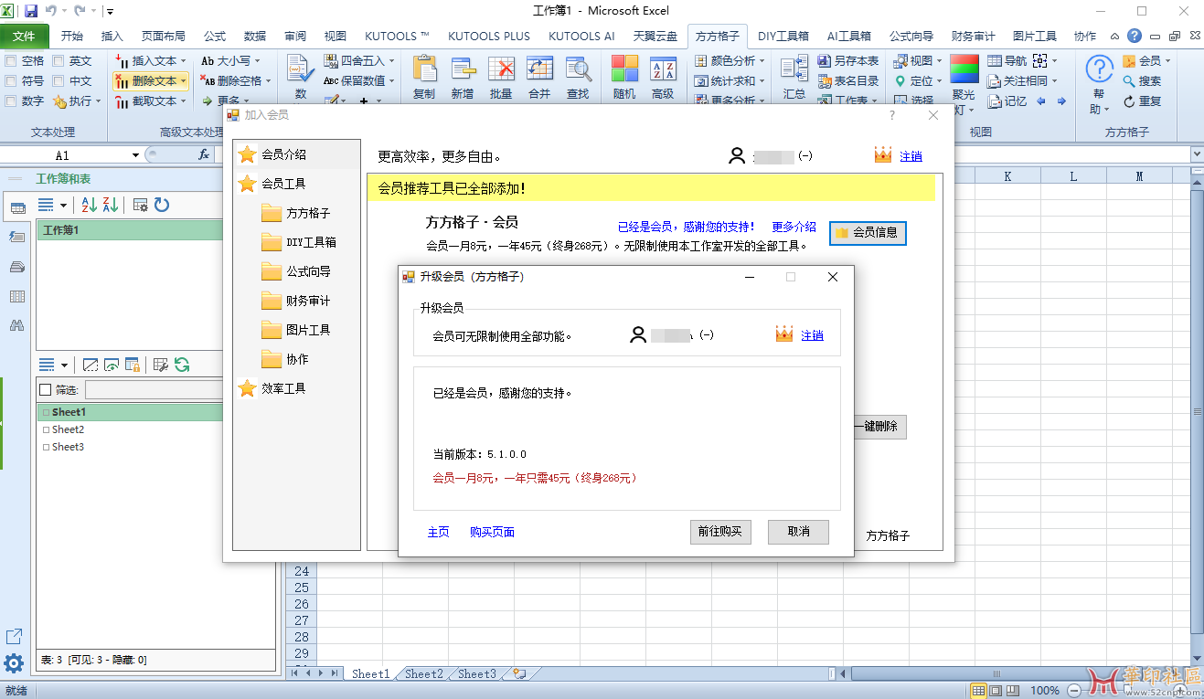
Task: Click the 购买页面 link
Action: point(493,532)
